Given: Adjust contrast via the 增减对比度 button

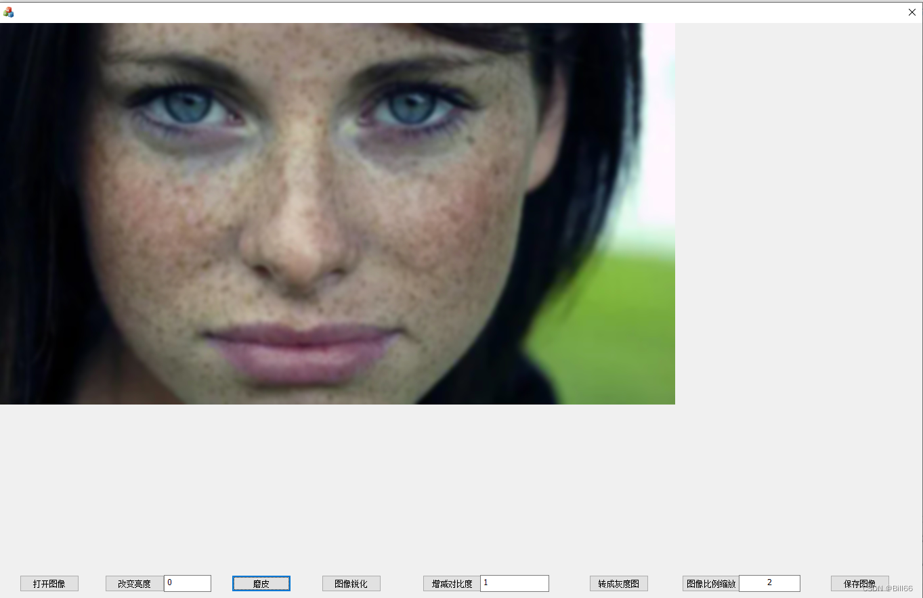Looking at the screenshot, I should click(x=450, y=583).
